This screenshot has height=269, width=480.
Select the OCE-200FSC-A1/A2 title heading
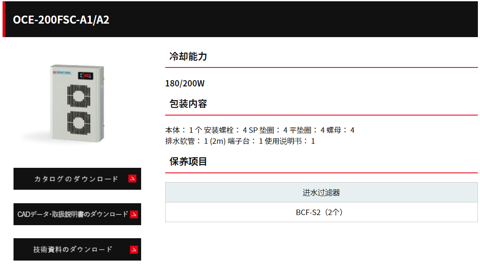[61, 19]
